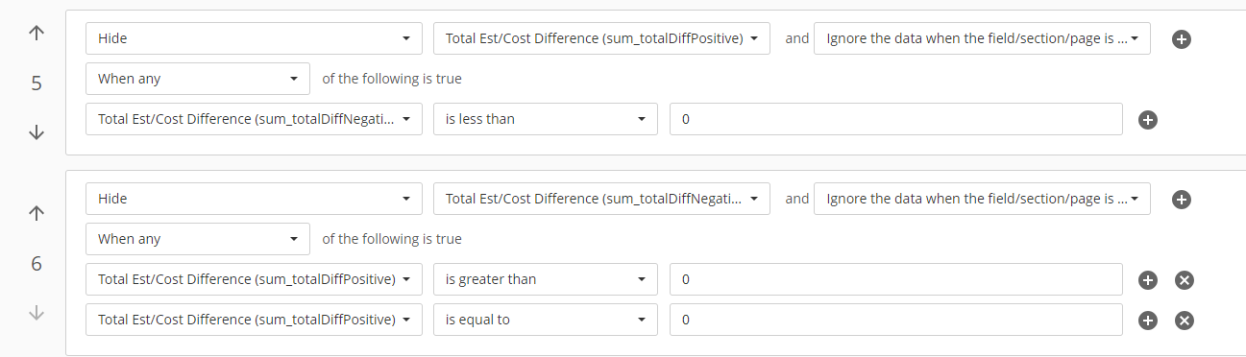The width and height of the screenshot is (1246, 357).
Task: Open rule 6 sum_totalDiffNegati target field dropdown
Action: [601, 199]
